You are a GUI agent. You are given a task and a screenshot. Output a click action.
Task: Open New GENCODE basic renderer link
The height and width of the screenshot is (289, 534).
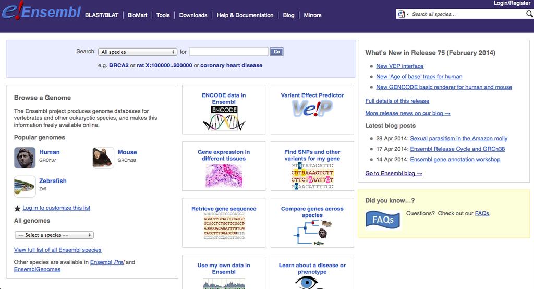tap(444, 87)
